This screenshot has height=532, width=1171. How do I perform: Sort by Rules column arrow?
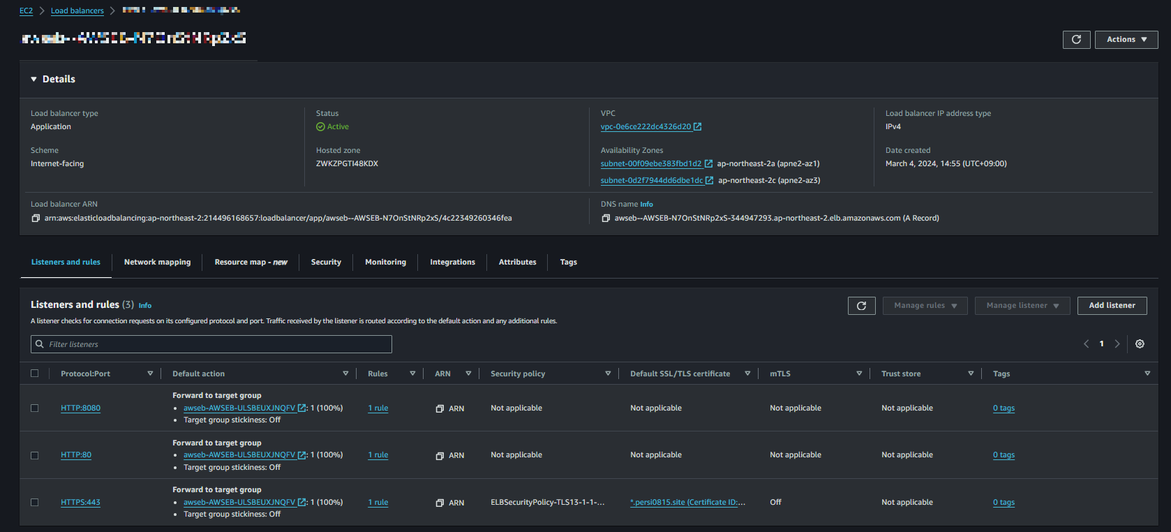412,374
